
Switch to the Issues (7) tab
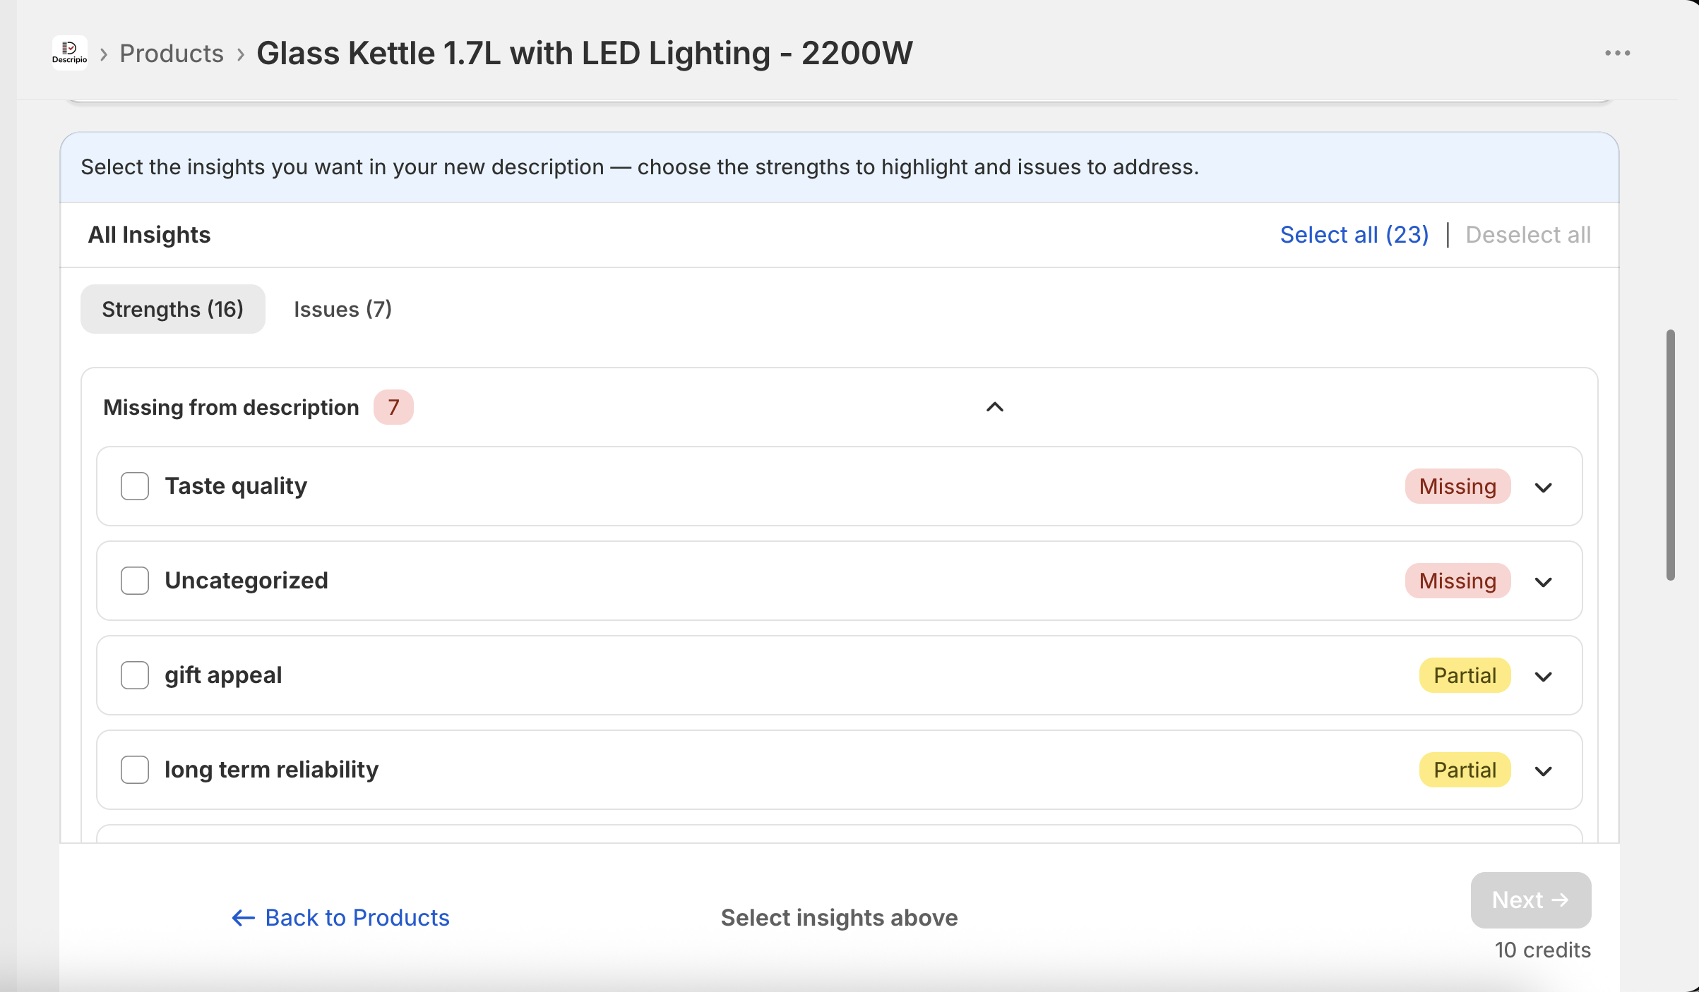click(x=342, y=309)
